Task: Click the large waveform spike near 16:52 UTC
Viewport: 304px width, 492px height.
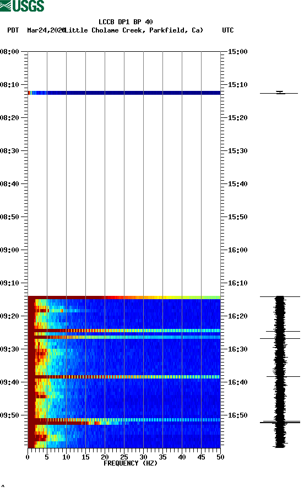Action: pyautogui.click(x=280, y=423)
